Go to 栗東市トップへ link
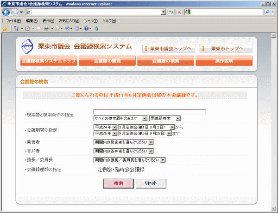 (226, 49)
